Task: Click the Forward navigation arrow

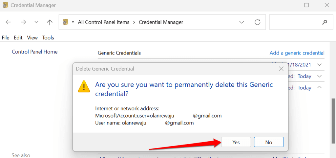Action: (x=23, y=22)
